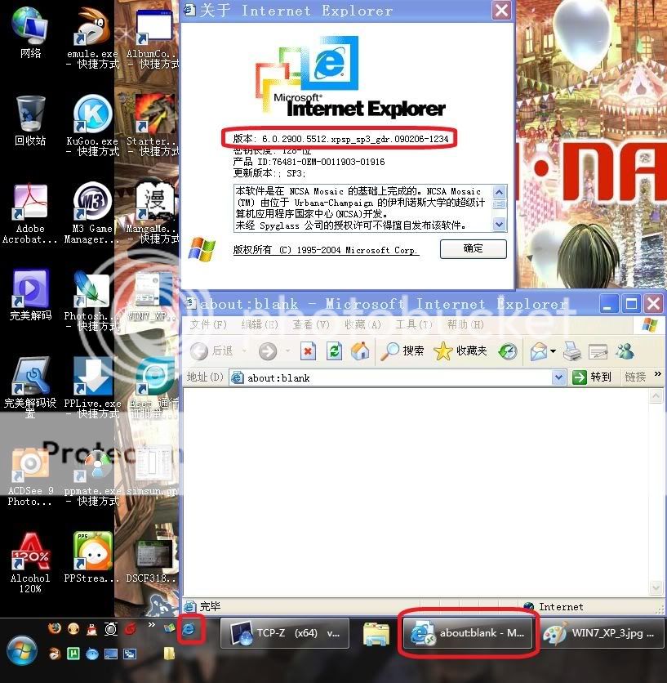Open the 回收站 Recycle Bin desktop icon
This screenshot has height=683, width=667.
30,121
